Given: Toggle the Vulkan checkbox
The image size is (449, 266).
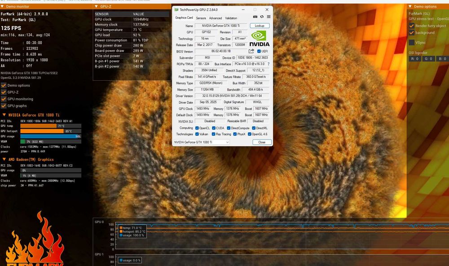Looking at the screenshot, I should (x=197, y=134).
